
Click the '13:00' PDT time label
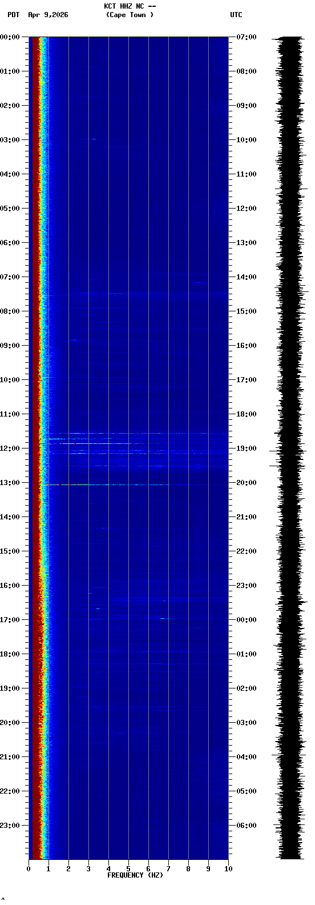pyautogui.click(x=10, y=483)
